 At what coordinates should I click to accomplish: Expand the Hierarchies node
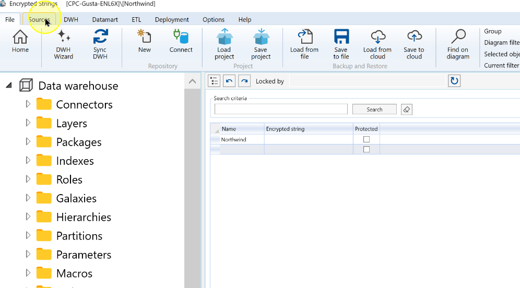(28, 217)
